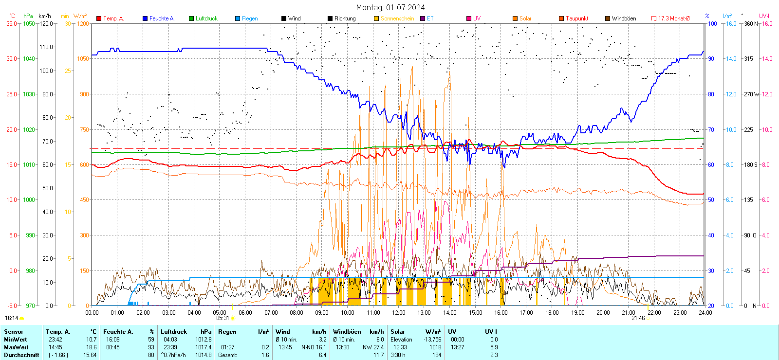Click the date title Montag, 01.07.2024

click(x=390, y=7)
